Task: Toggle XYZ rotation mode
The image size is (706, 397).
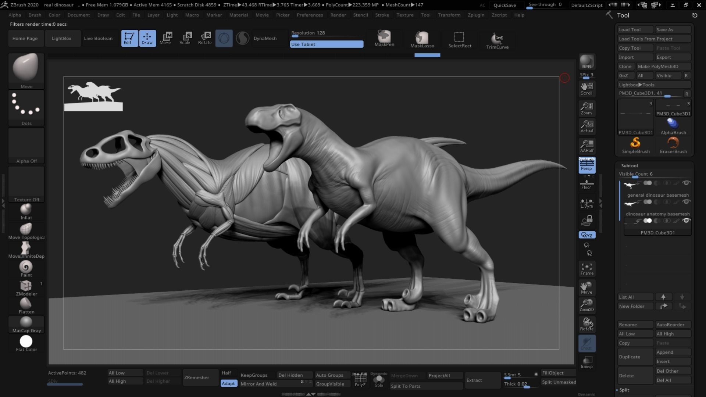Action: pyautogui.click(x=587, y=235)
